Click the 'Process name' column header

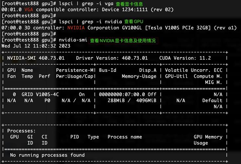click(x=125, y=137)
